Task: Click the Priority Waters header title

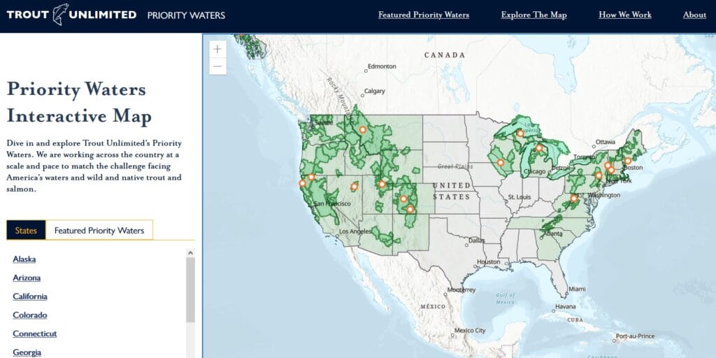Action: coord(186,15)
